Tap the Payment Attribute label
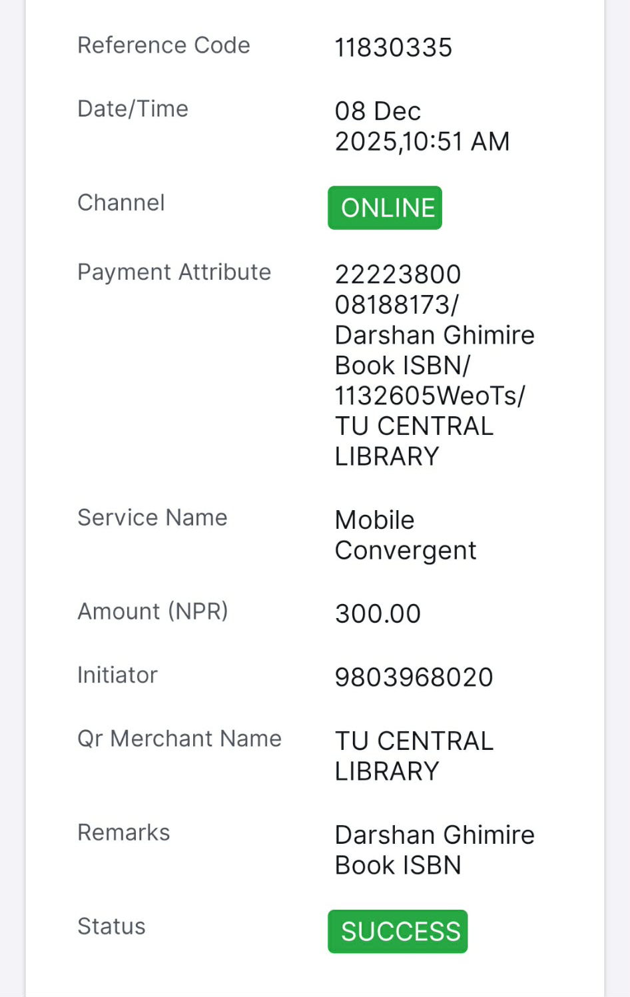 tap(174, 272)
